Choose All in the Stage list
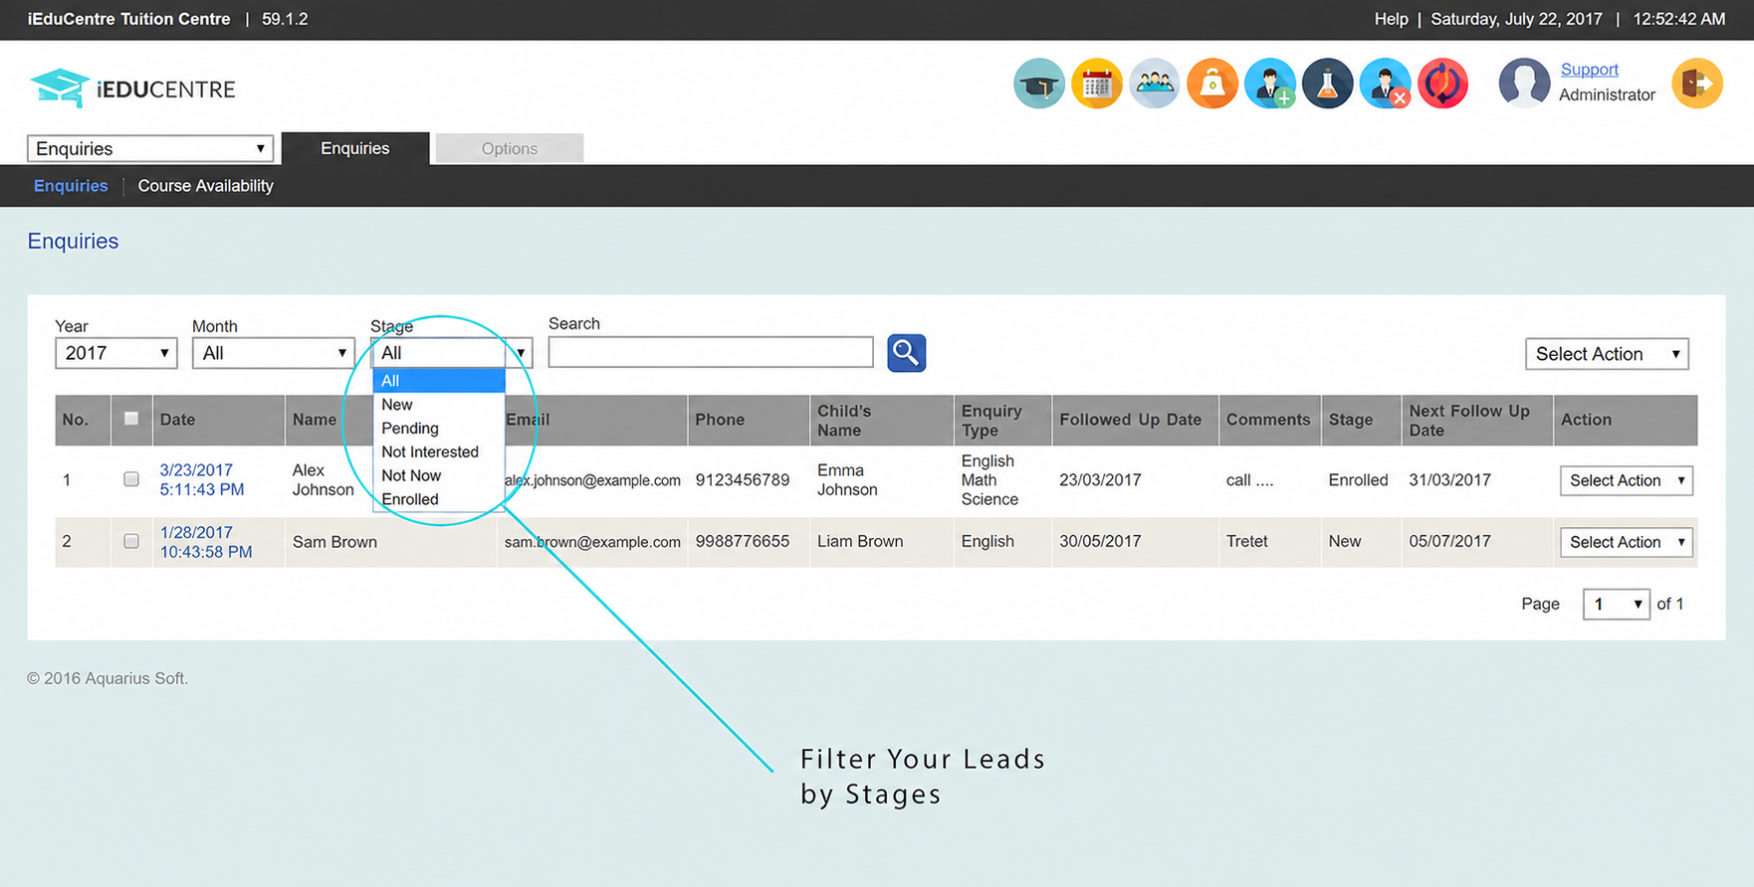The image size is (1754, 887). 439,381
